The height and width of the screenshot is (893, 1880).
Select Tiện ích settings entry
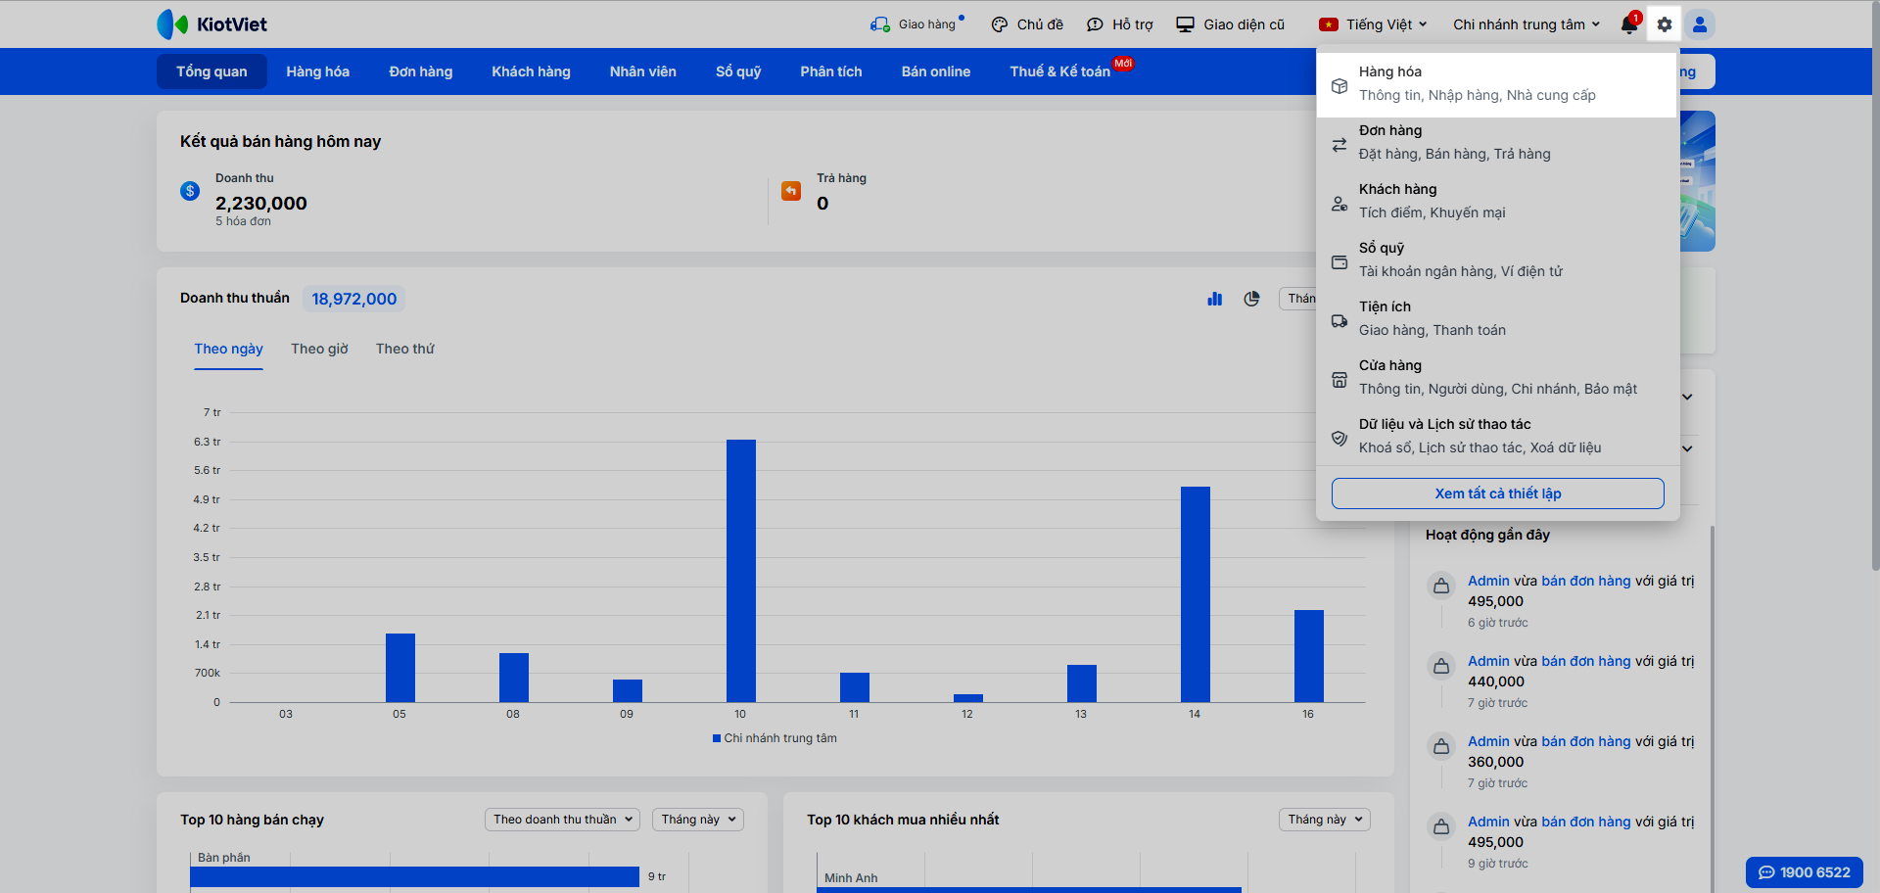(x=1498, y=319)
